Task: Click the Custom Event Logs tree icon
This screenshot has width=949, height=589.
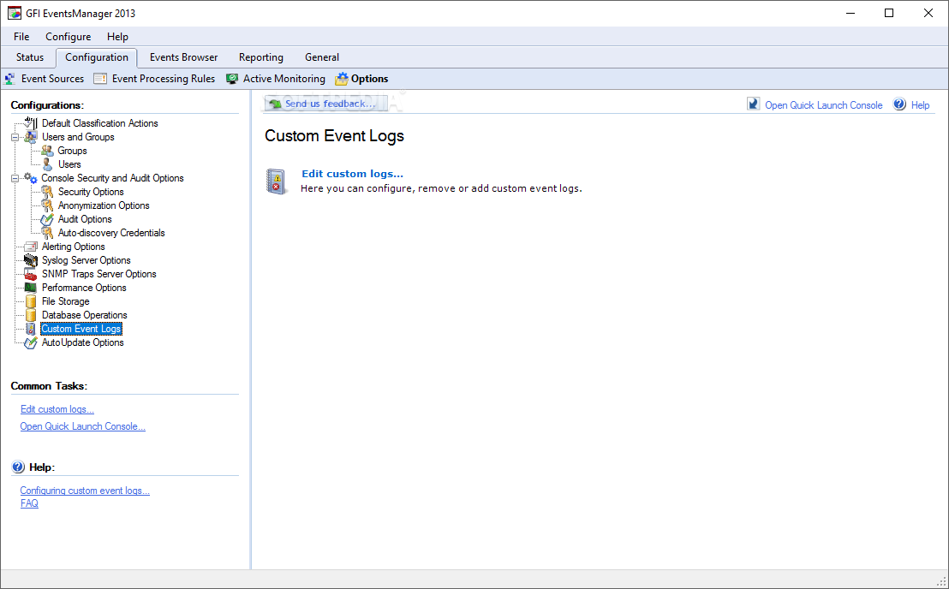Action: 30,329
